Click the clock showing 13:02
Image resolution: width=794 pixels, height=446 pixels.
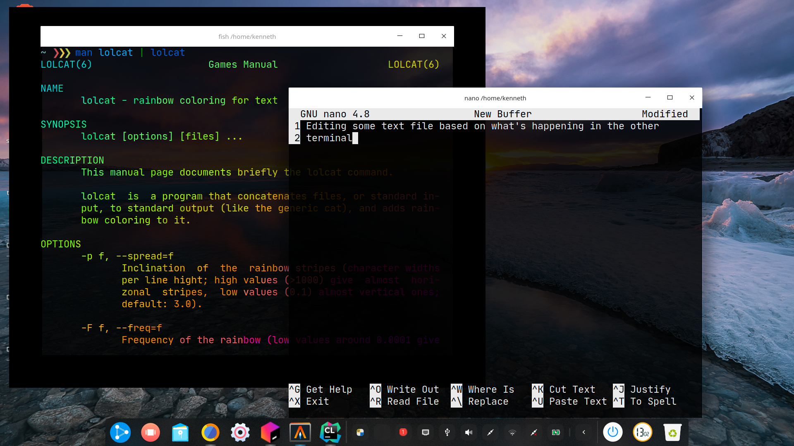tap(642, 432)
